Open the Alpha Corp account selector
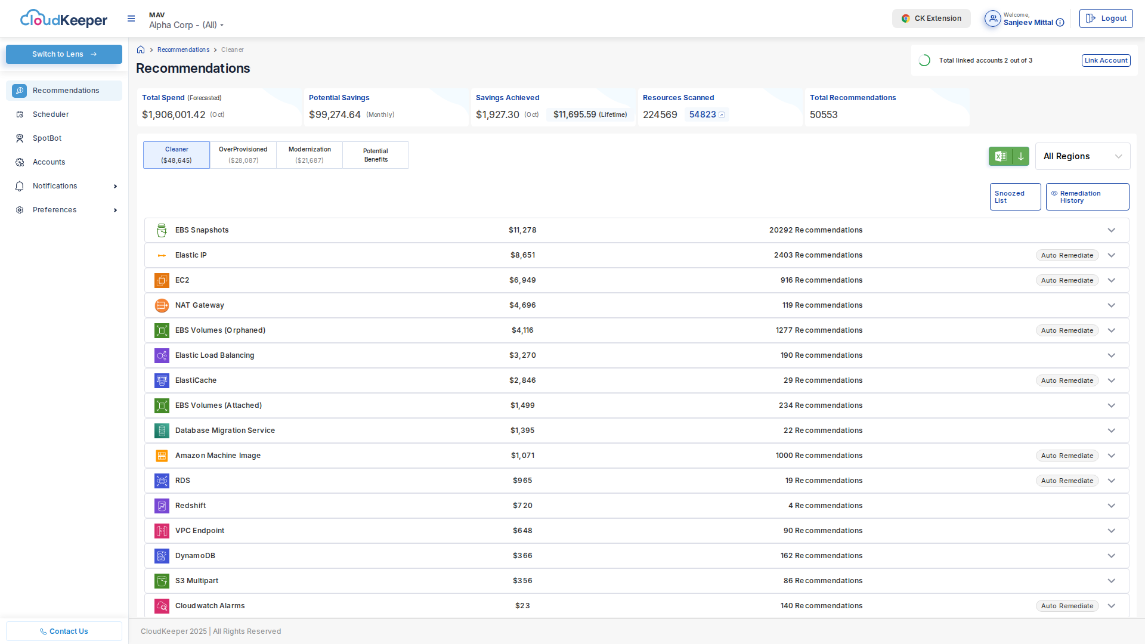This screenshot has width=1145, height=644. 186,25
